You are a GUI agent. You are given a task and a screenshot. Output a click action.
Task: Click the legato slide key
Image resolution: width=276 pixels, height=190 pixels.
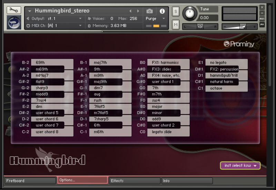click(168, 132)
